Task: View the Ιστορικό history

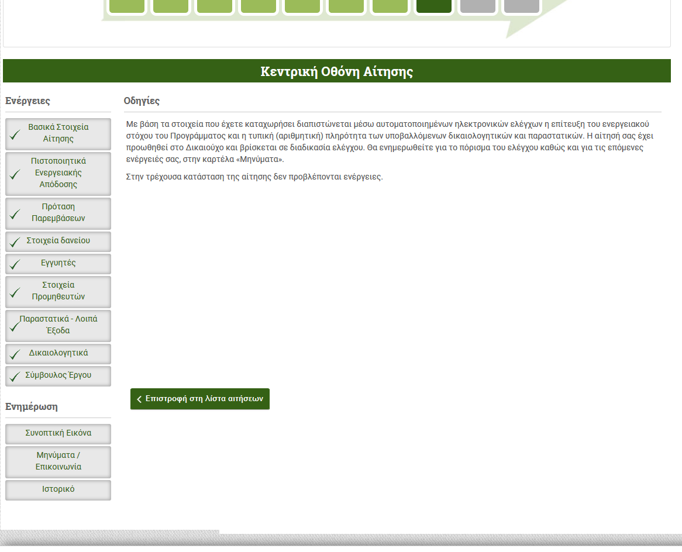Action: [x=58, y=489]
